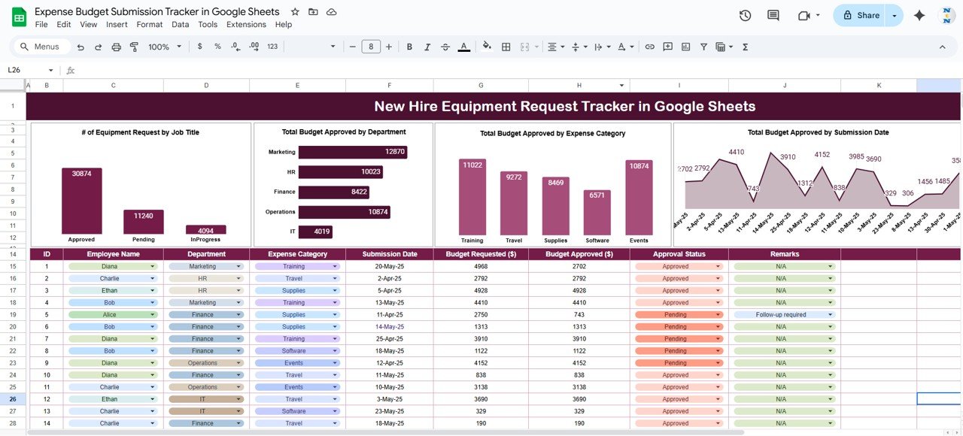Open the Borders tool
This screenshot has width=963, height=436.
[x=506, y=47]
